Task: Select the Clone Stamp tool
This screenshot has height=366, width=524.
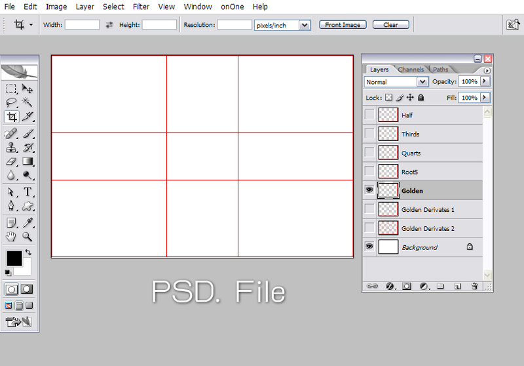Action: [x=11, y=148]
